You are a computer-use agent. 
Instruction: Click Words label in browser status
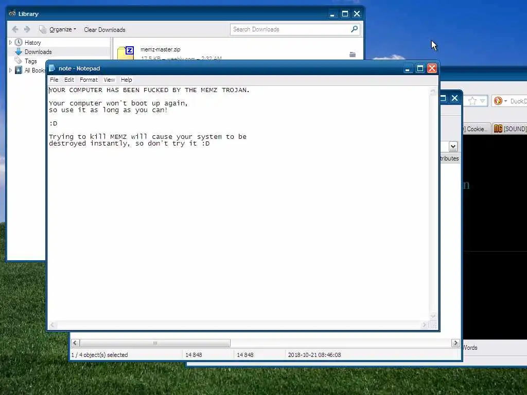pyautogui.click(x=470, y=348)
